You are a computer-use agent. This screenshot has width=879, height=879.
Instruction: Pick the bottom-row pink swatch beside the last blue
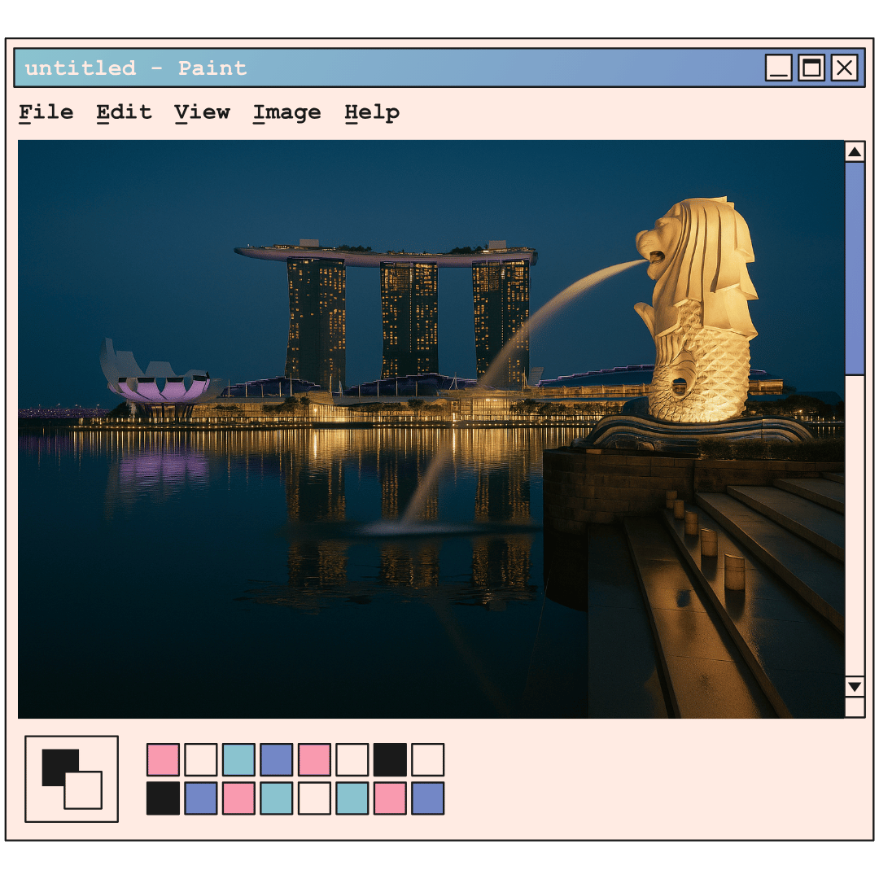[390, 798]
